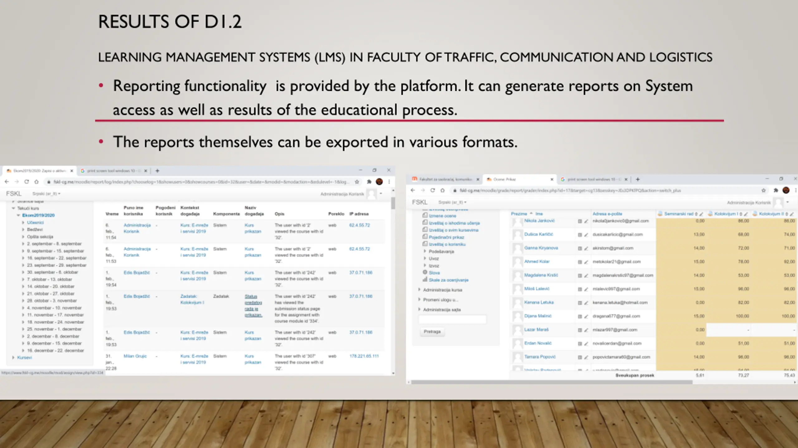Screen dimensions: 798x448
Task: Open Srpski language dropdown in left window
Action: [x=46, y=194]
